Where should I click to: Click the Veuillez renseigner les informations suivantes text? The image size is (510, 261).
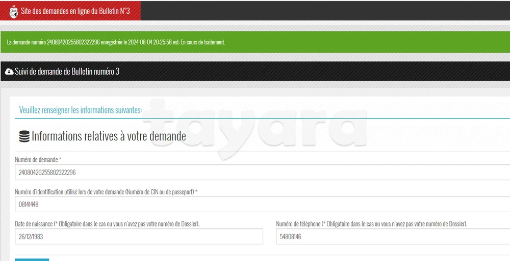[x=80, y=110]
